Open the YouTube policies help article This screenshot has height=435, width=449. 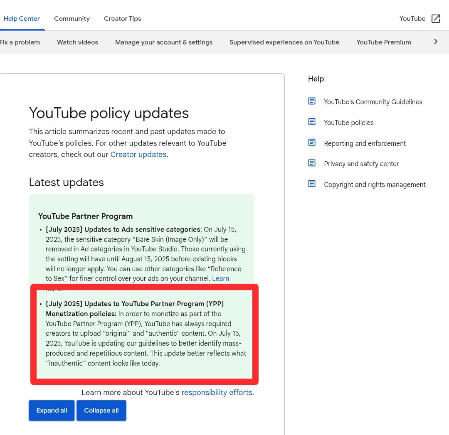tap(349, 123)
